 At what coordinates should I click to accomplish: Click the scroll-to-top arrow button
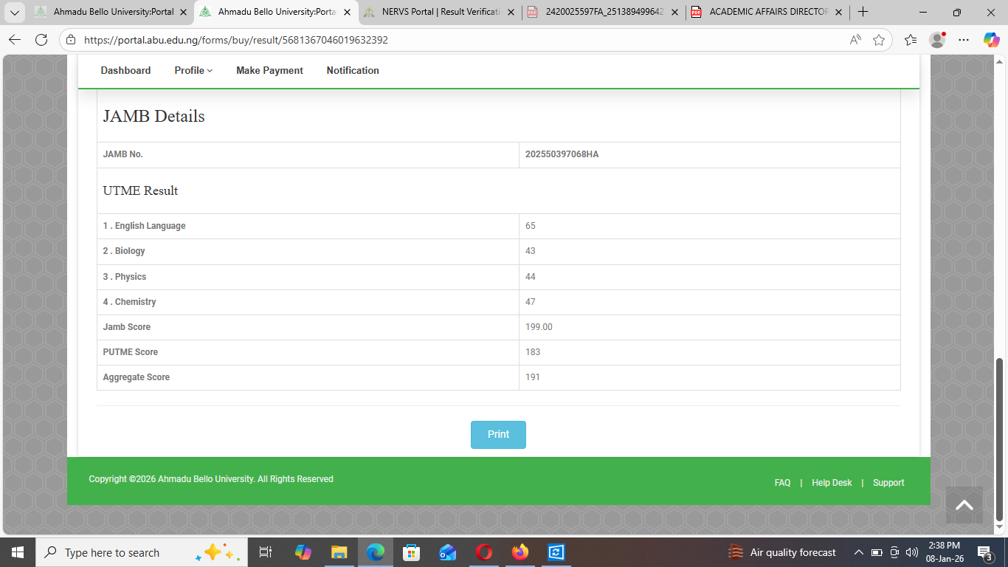click(x=964, y=505)
